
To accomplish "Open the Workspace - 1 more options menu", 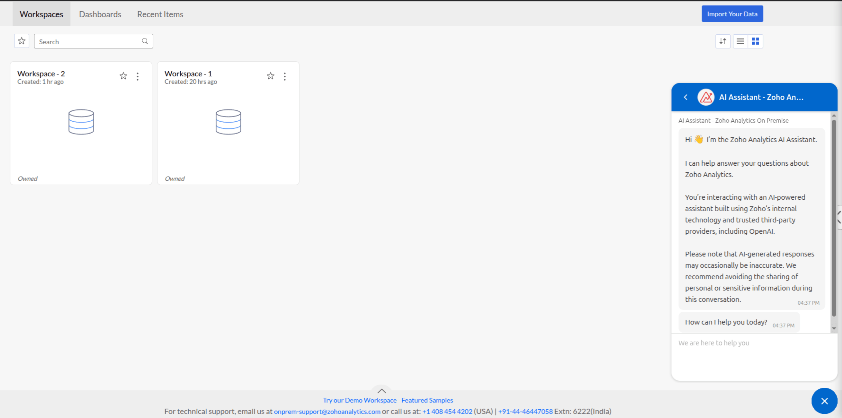I will click(x=285, y=76).
